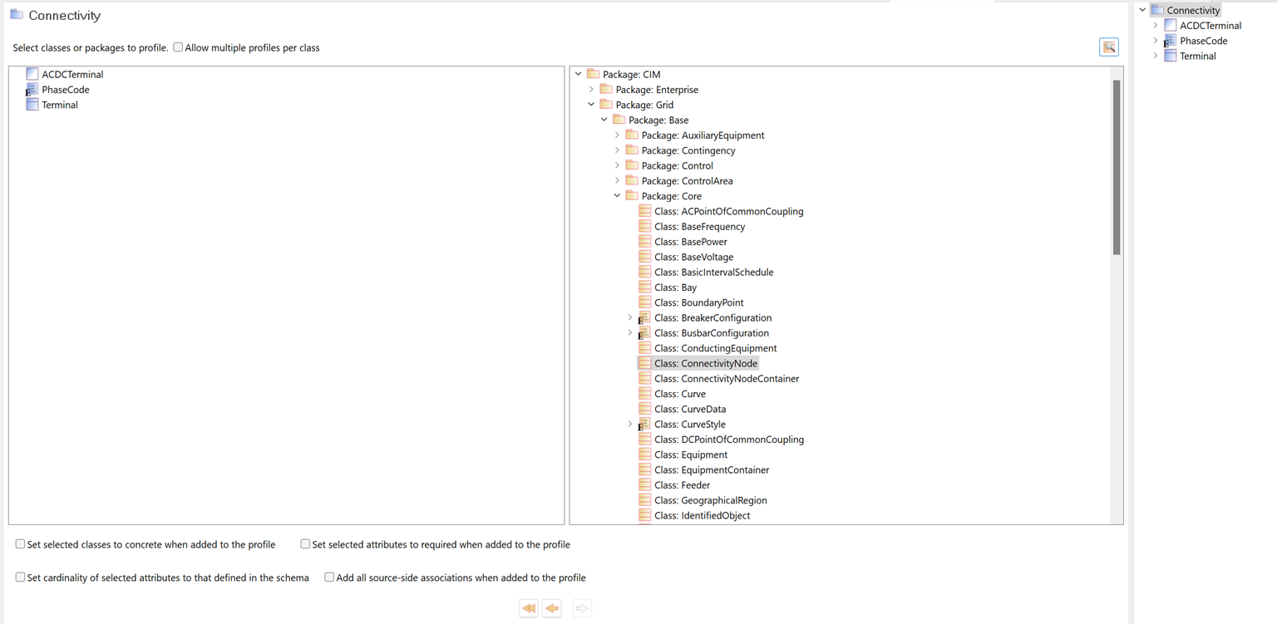Collapse the Package: Core node
The height and width of the screenshot is (624, 1277).
(x=617, y=196)
